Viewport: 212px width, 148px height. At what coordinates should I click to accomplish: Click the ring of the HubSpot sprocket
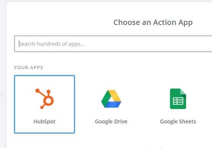tap(49, 101)
